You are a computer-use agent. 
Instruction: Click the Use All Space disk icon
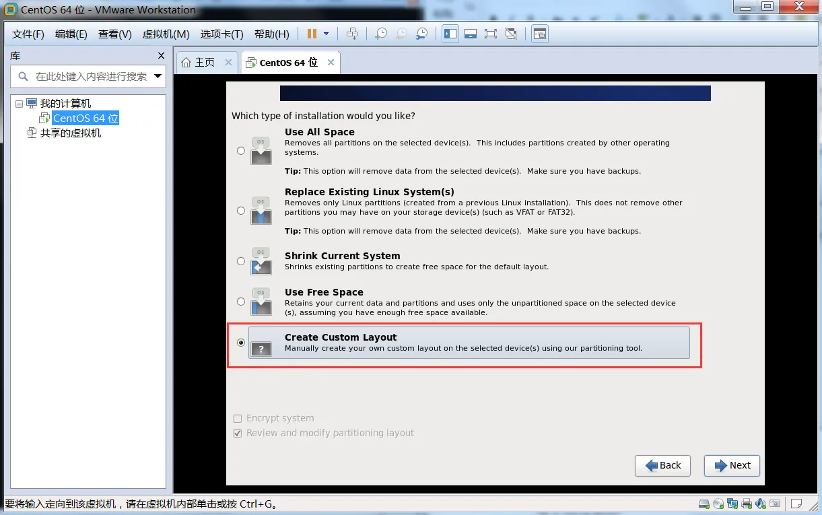(261, 151)
